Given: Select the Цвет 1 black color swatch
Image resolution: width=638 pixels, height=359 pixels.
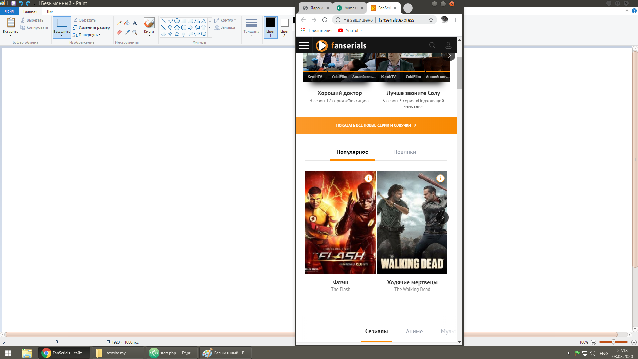Looking at the screenshot, I should coord(270,23).
